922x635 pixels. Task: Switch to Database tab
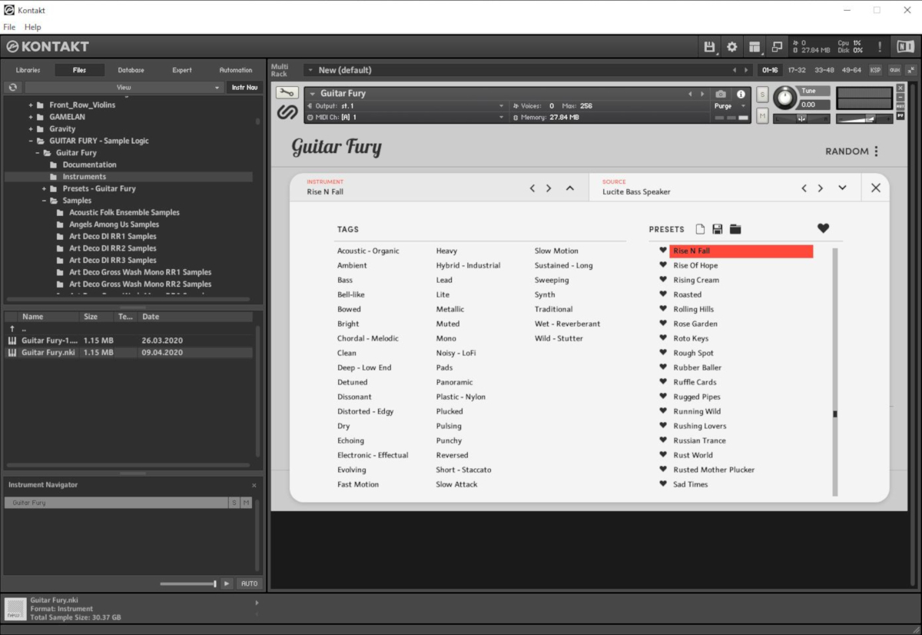click(x=131, y=70)
